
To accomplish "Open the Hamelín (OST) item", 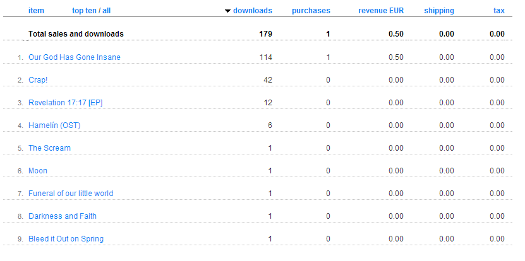I will 54,125.
